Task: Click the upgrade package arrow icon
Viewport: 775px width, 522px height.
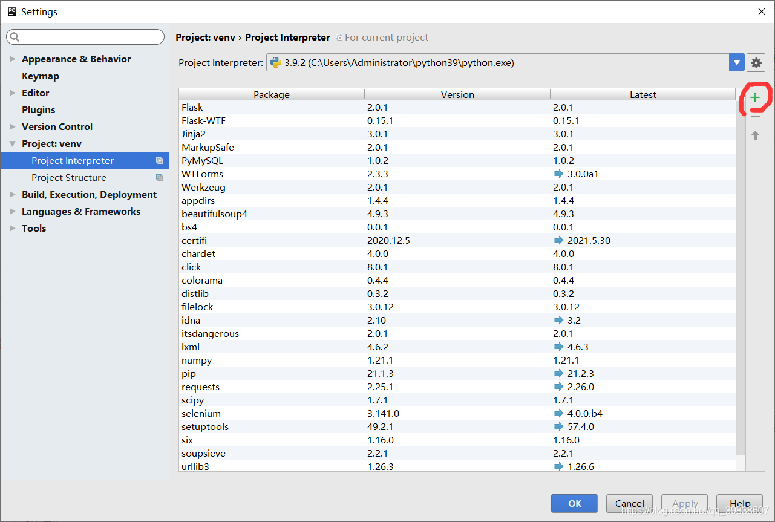Action: pos(755,135)
